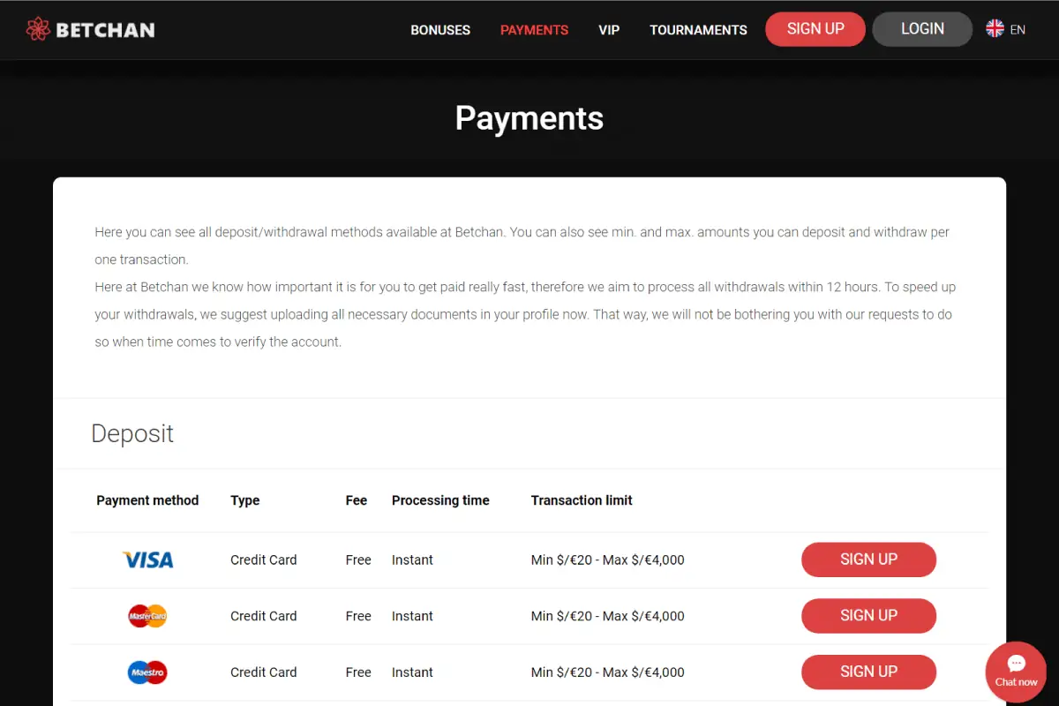This screenshot has width=1059, height=706.
Task: Click the UK flag language icon
Action: (x=995, y=29)
